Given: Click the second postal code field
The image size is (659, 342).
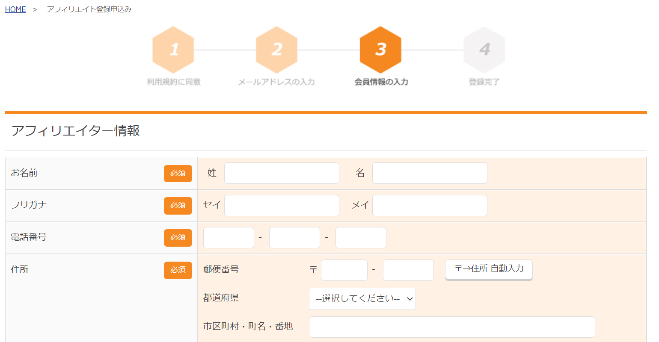Looking at the screenshot, I should click(x=408, y=270).
